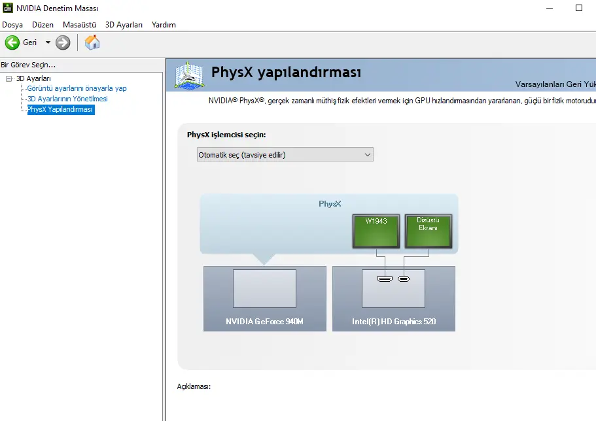The width and height of the screenshot is (596, 421).
Task: Go to the Home page icon
Action: 92,42
